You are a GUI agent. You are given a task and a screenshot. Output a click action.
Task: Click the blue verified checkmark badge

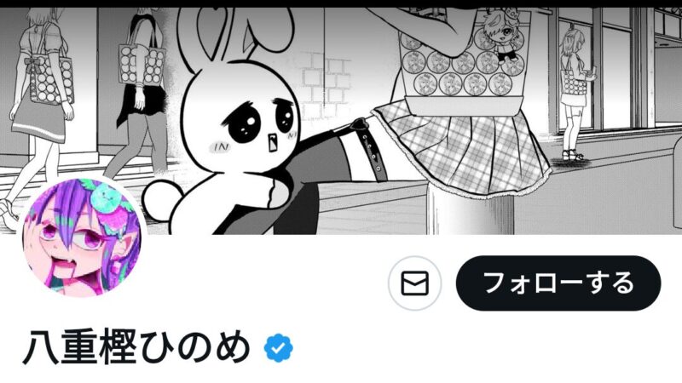point(279,348)
